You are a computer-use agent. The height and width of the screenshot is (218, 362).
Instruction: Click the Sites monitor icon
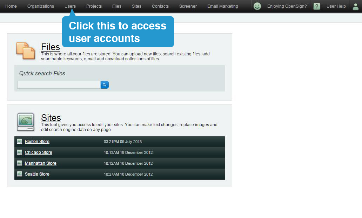point(25,122)
